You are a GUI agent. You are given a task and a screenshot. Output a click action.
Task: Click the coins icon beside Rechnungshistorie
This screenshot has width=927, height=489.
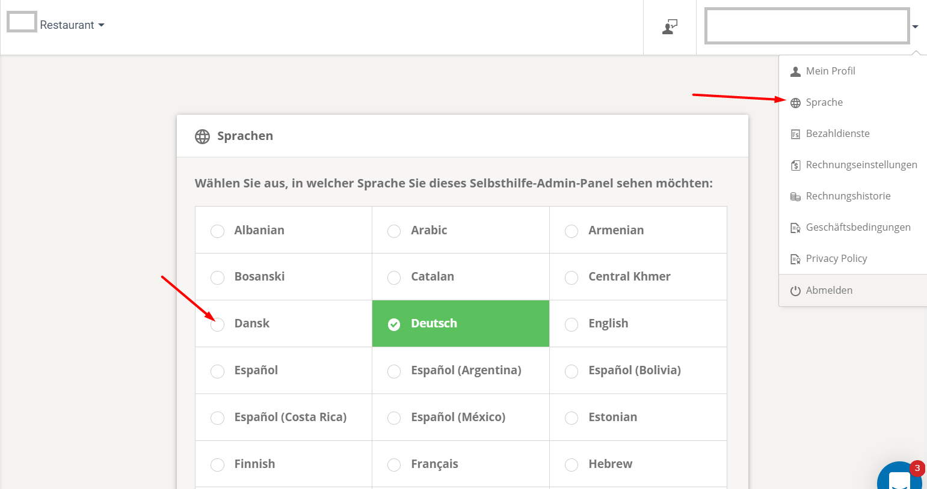(x=795, y=196)
